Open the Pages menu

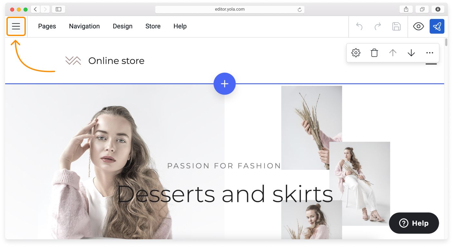[x=47, y=26]
